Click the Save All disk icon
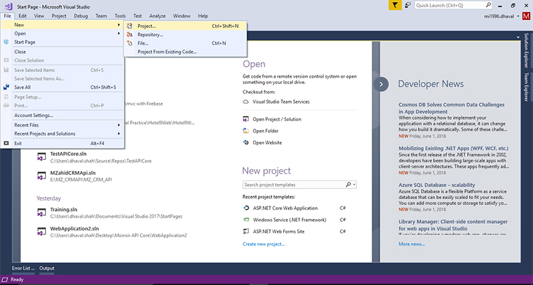Viewport: 533px width, 285px height. click(7, 87)
